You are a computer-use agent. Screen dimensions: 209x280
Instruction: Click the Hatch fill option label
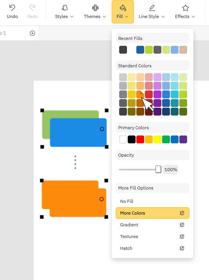pos(126,248)
